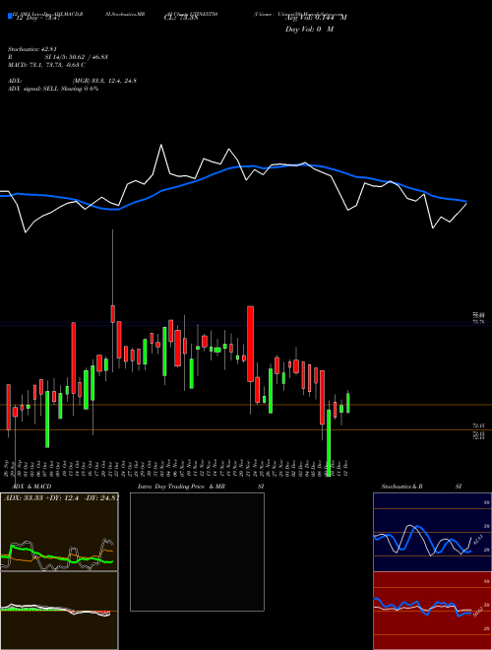
Task: Select the 'Stochastics: 42.81' reading
Action: (31, 49)
